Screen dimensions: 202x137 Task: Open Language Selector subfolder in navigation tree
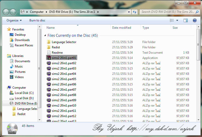(x=25, y=109)
